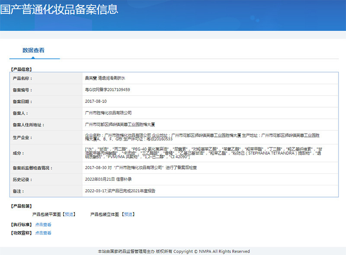The width and height of the screenshot is (346, 255).
Task: Click the 【产品包装】 section heading
Action: click(21, 206)
